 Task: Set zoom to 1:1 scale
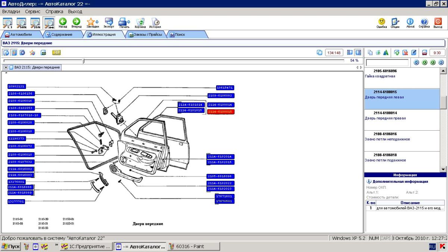click(7, 23)
